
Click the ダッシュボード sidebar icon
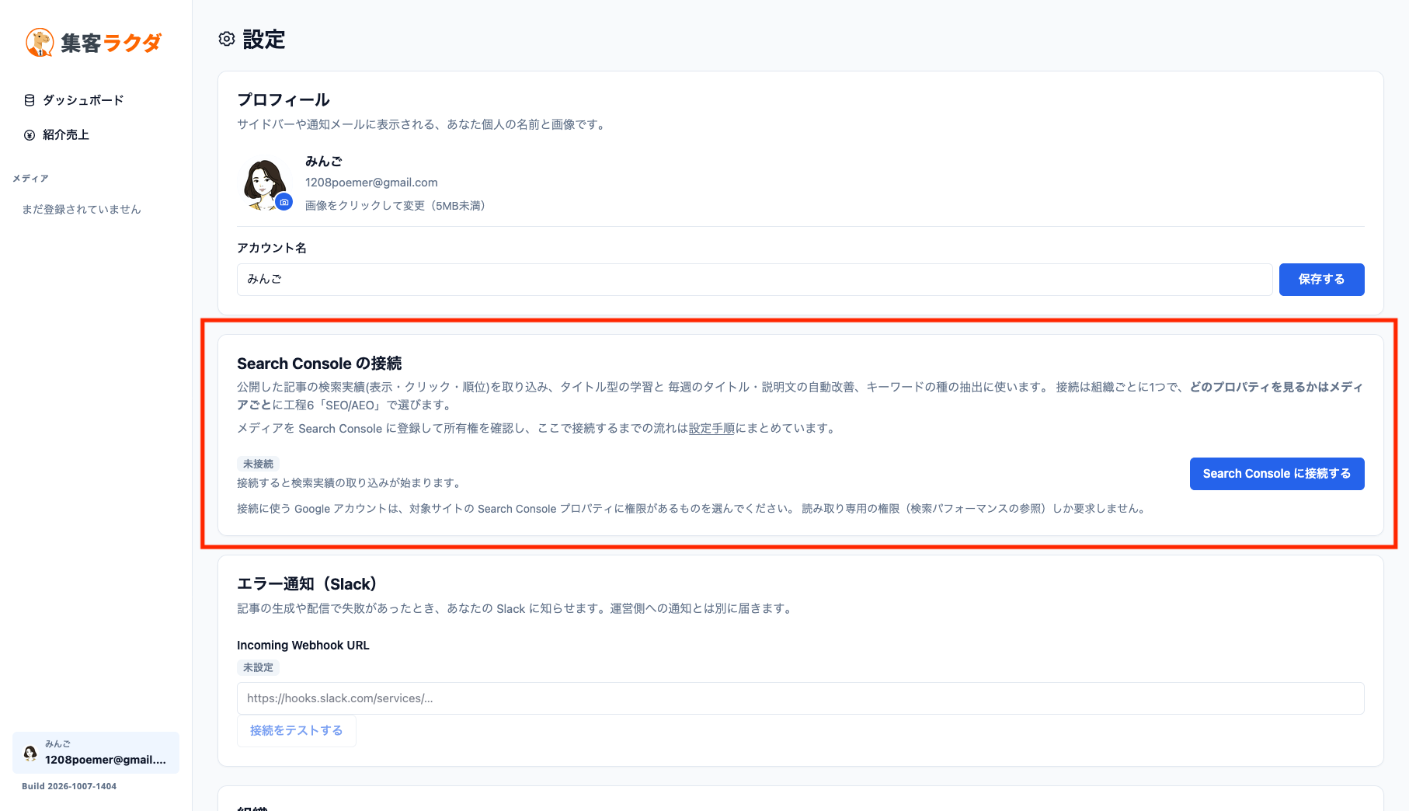pos(30,100)
